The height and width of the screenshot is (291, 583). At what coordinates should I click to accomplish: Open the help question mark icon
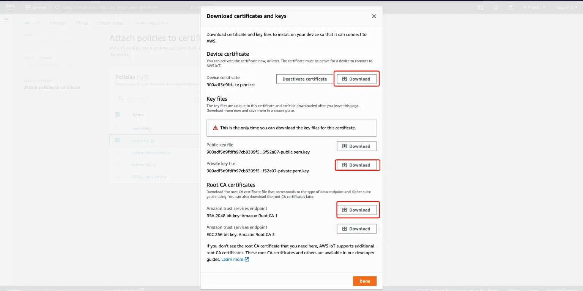pos(511,7)
